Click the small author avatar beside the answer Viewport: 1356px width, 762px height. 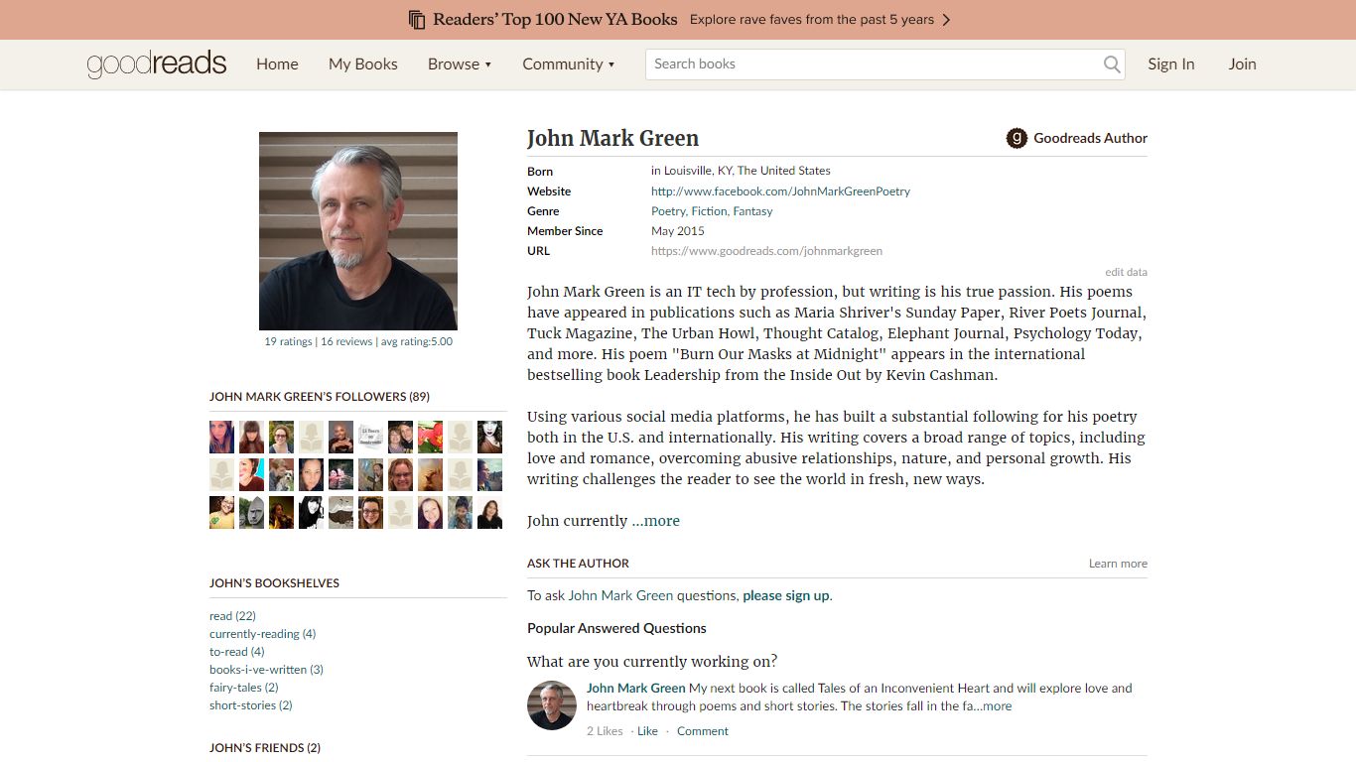coord(552,705)
